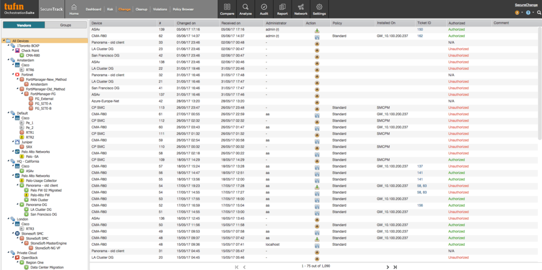Open the help question mark dropdown
The image size is (542, 270).
tap(527, 12)
